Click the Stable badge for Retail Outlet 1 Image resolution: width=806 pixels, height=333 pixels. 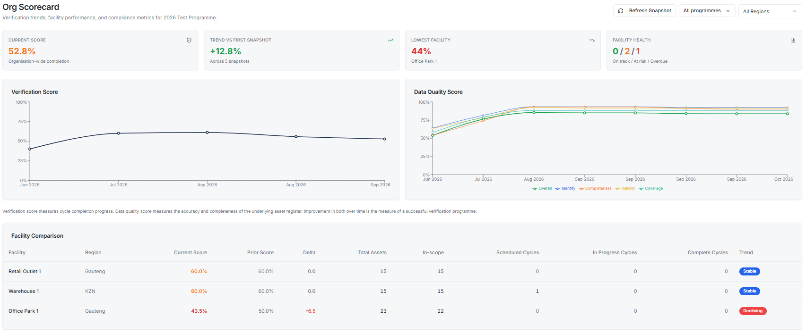pos(750,272)
